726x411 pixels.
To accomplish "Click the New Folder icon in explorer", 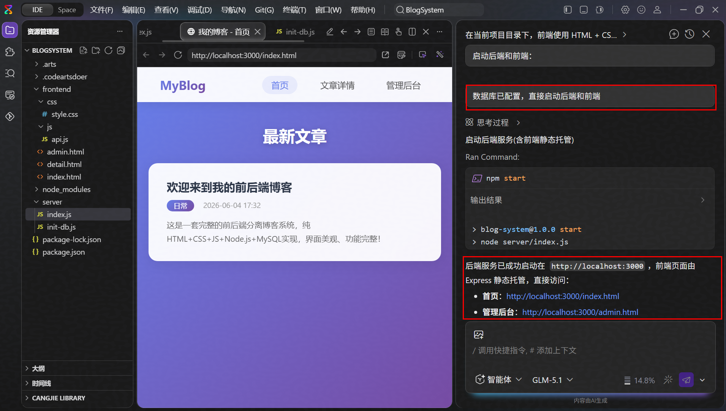I will pos(96,50).
